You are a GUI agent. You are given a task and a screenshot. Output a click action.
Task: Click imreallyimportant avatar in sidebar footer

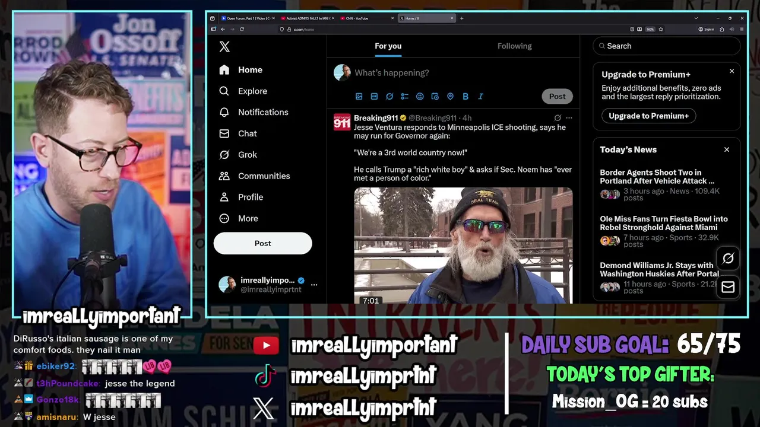227,285
